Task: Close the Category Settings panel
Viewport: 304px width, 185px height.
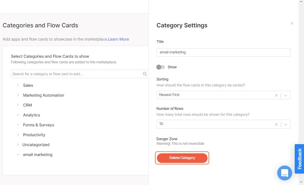Action: (292, 23)
